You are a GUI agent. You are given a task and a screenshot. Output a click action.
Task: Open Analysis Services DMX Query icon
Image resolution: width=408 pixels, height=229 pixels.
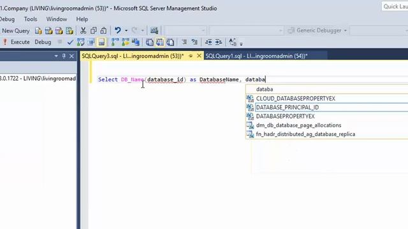(59, 31)
